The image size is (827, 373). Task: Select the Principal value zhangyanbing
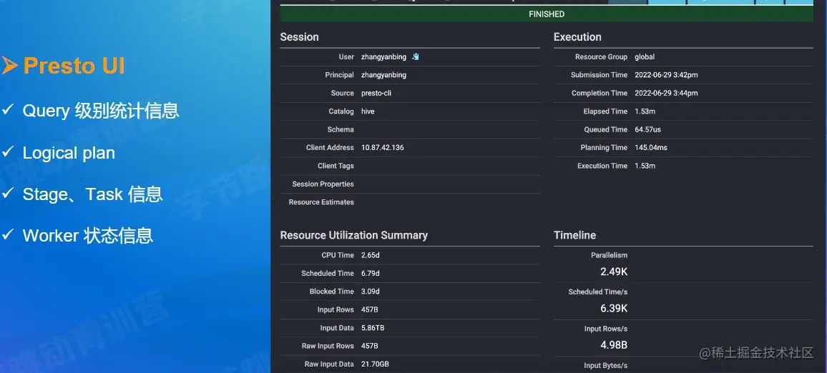pyautogui.click(x=384, y=75)
